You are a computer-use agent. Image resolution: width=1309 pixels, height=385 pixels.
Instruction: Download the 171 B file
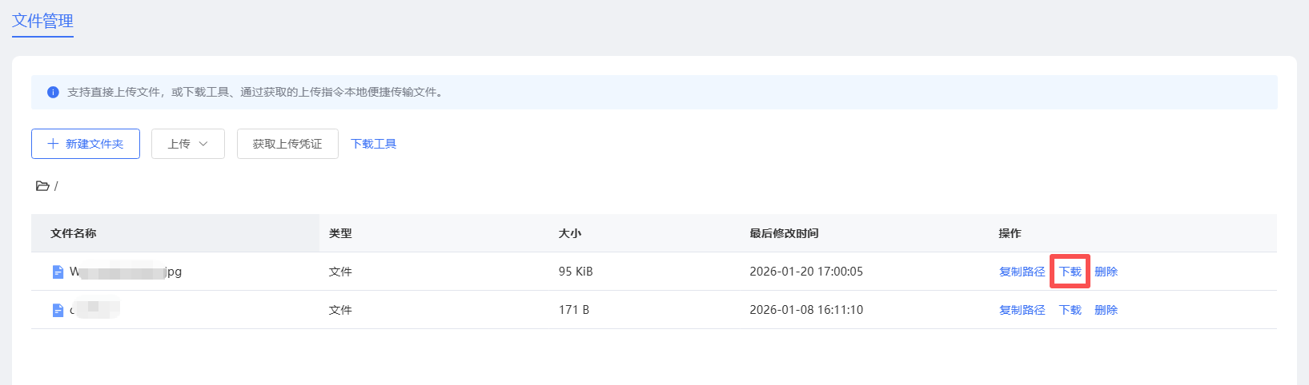pyautogui.click(x=1070, y=310)
